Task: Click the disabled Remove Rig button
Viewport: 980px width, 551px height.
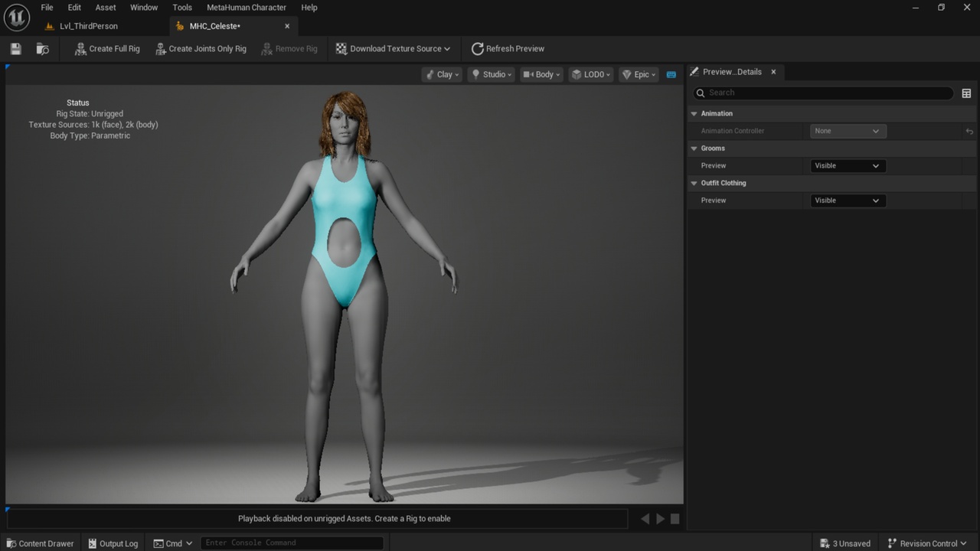Action: pos(289,49)
